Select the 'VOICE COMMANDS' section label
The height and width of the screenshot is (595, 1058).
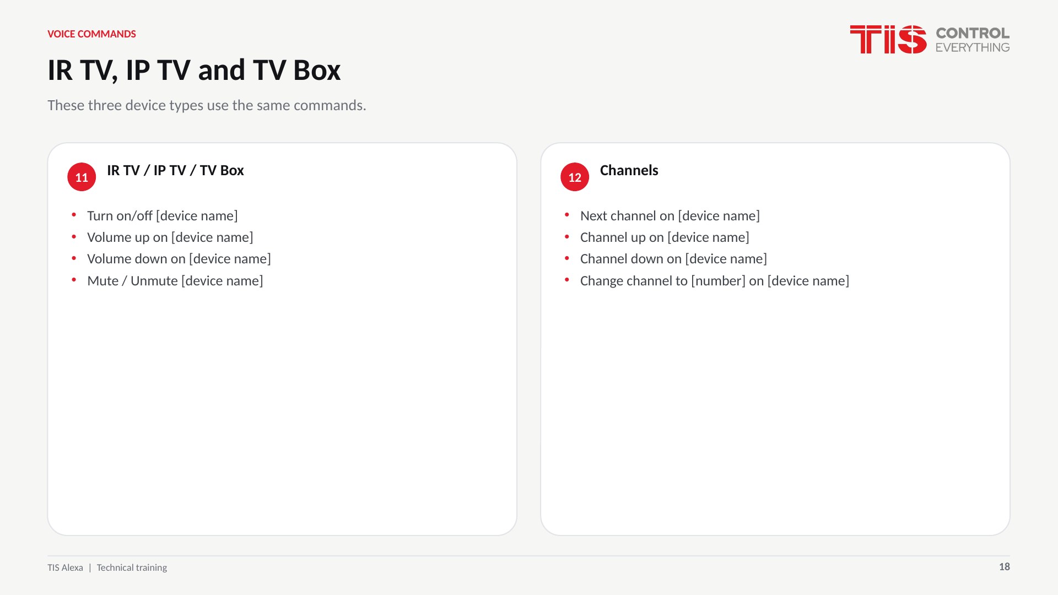click(91, 34)
